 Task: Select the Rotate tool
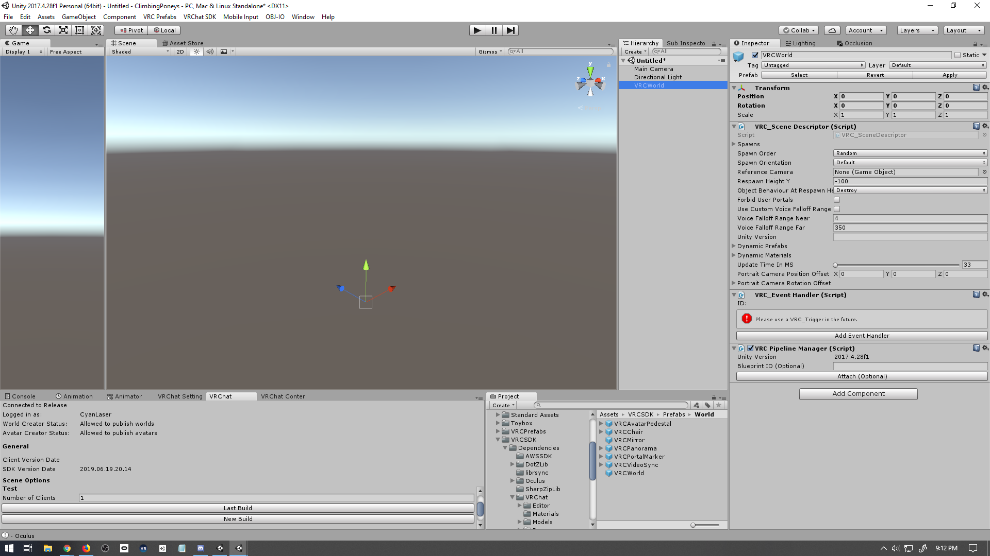[x=46, y=30]
